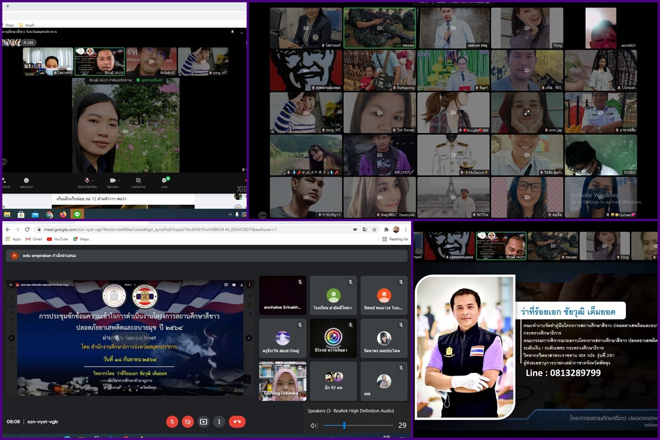Select the anchalee Srinakh tile in Meet
This screenshot has height=440, width=660.
[x=283, y=295]
